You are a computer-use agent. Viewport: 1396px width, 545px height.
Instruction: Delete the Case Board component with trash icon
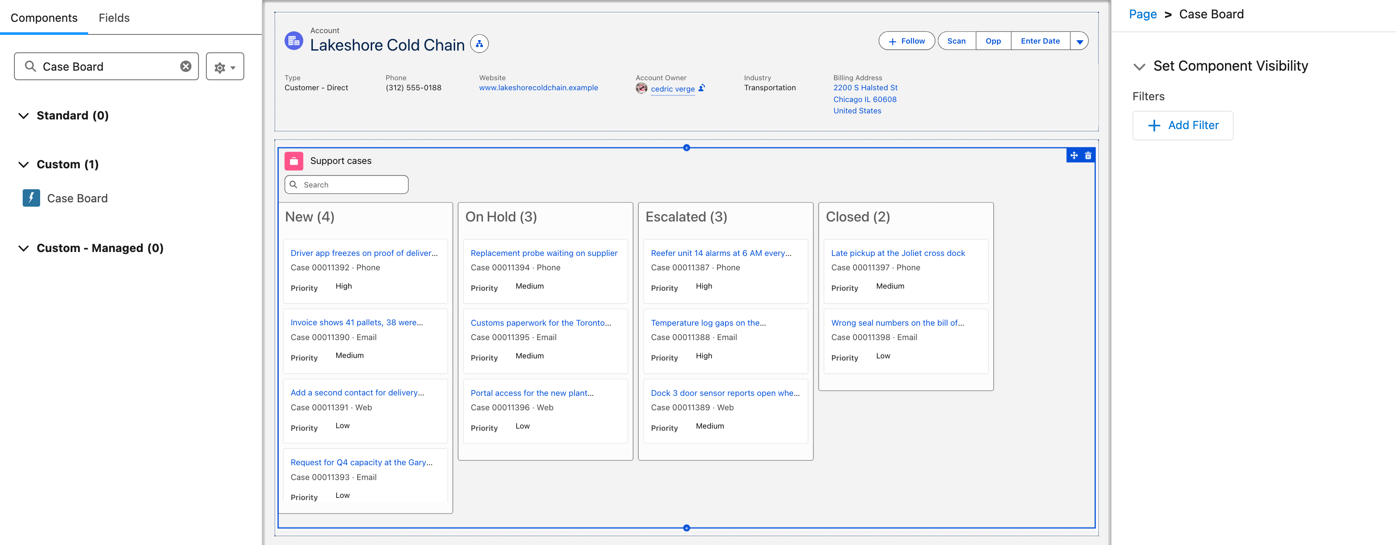coord(1088,156)
